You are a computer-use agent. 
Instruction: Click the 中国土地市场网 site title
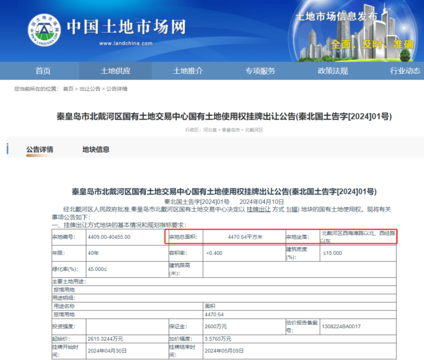click(x=127, y=26)
